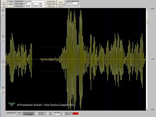Screen dimensions: 156x117
Task: Toggle the auto checkbox
Action: point(9,2)
